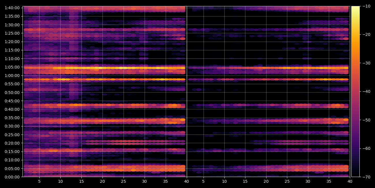375x188 pixels.
Task: Click x-axis label 40 under left panel
Action: point(186,182)
